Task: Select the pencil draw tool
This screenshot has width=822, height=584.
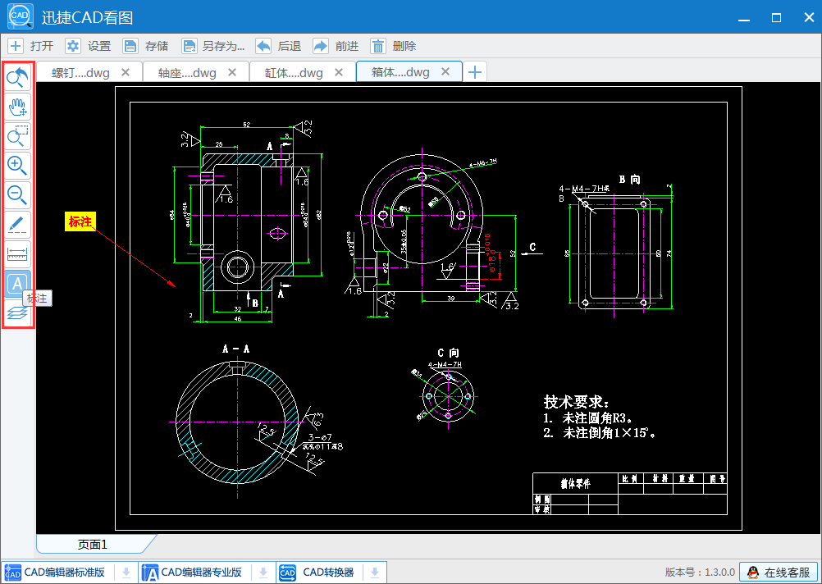Action: click(17, 225)
